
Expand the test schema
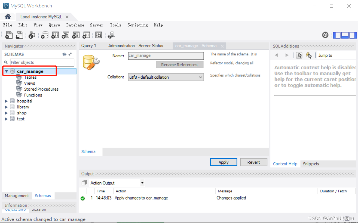click(x=6, y=119)
